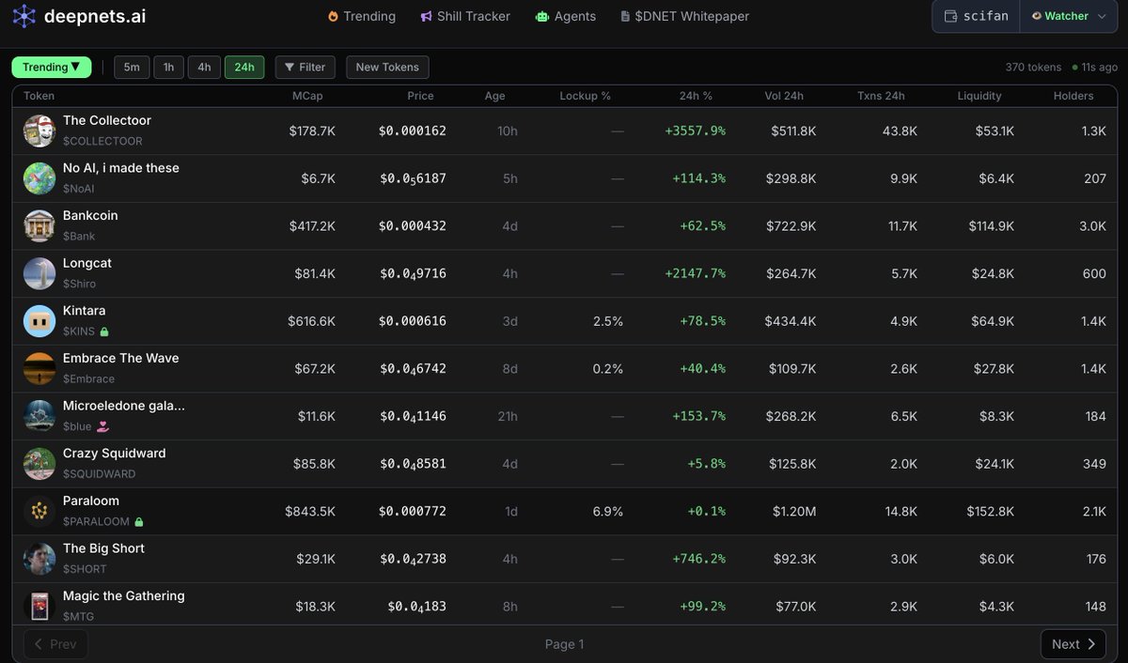
Task: Open the Bankcoin token name
Action: pos(90,215)
